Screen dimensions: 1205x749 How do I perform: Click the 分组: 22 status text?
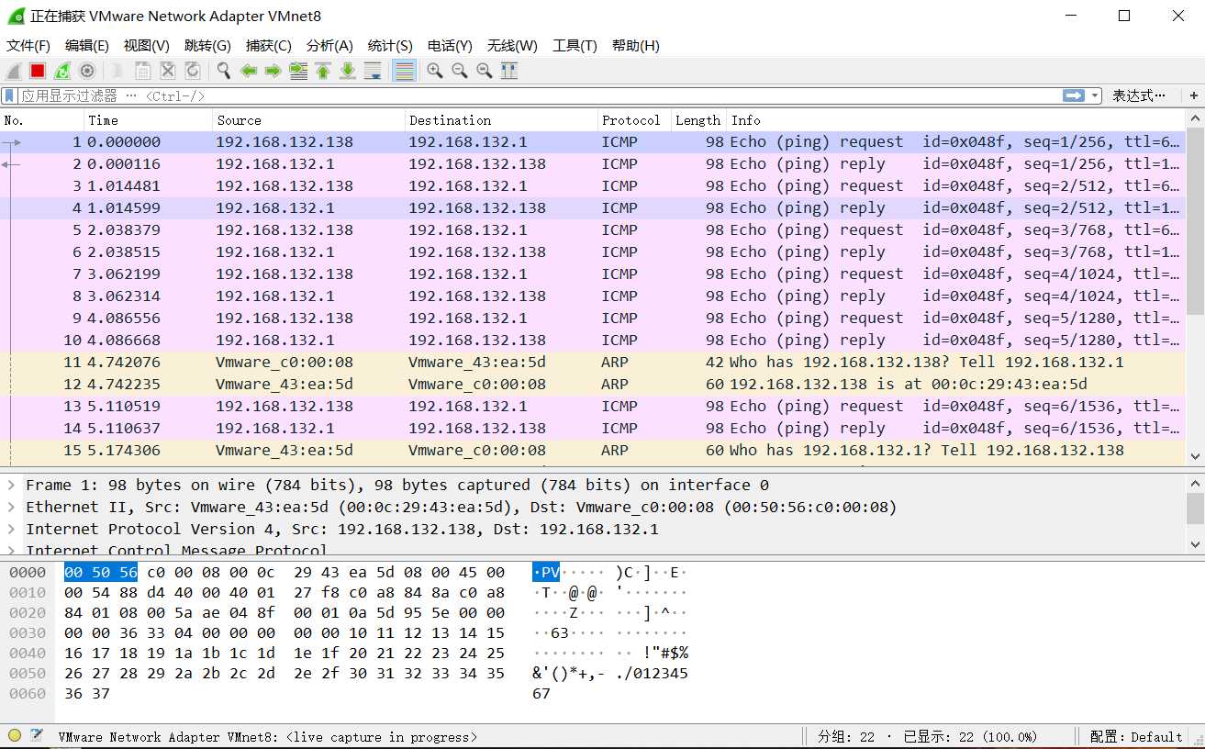(x=846, y=736)
